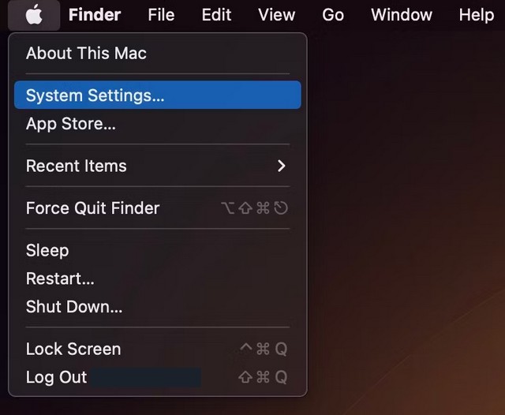Choose App Store… menu entry
Screen dimensions: 505x415
(x=71, y=124)
